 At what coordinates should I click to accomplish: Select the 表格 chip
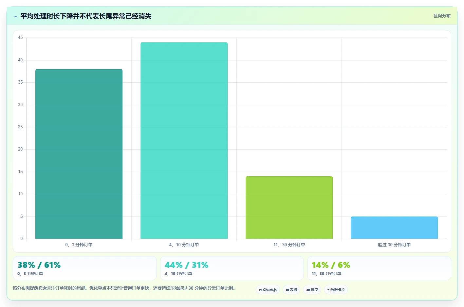291,290
